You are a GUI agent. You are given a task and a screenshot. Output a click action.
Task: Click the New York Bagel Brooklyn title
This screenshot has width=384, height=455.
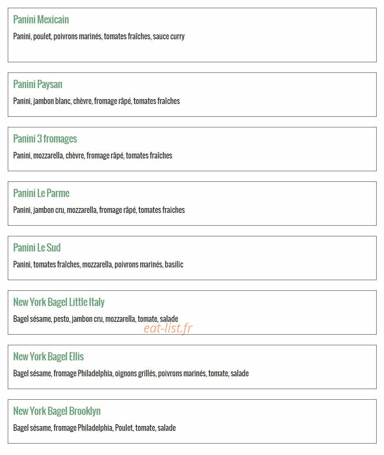pos(57,411)
